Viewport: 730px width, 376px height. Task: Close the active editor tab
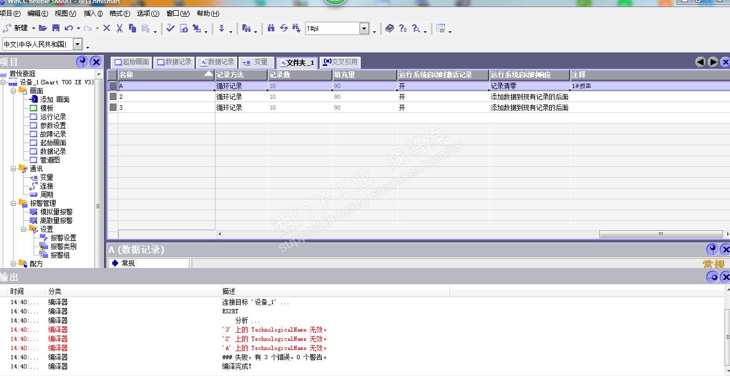725,62
